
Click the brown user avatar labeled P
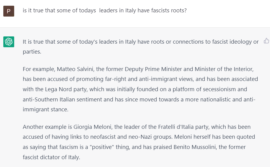point(9,11)
